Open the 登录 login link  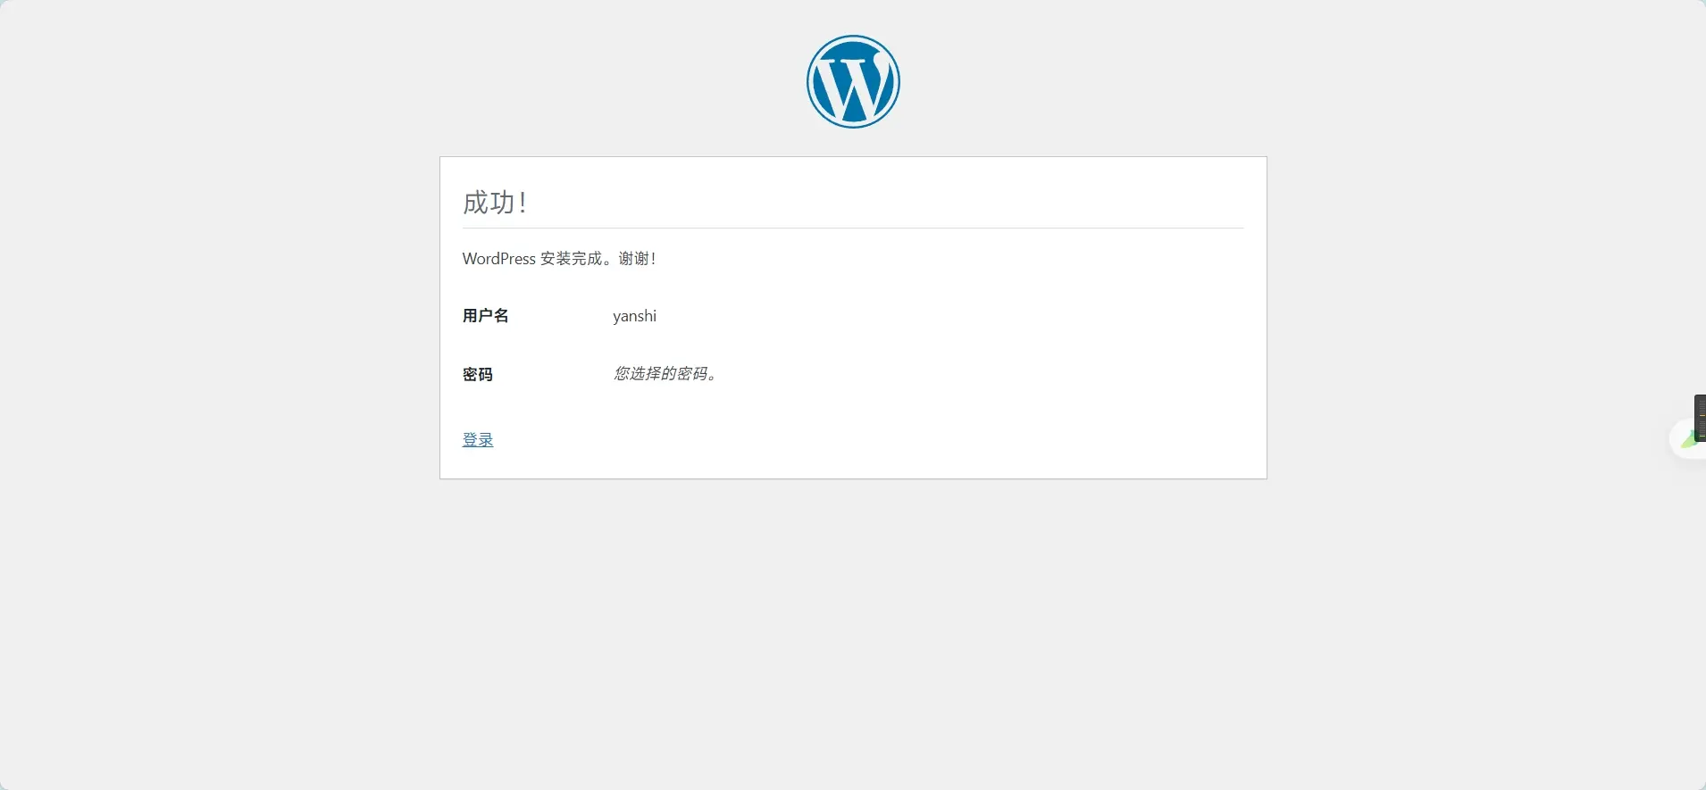[478, 440]
